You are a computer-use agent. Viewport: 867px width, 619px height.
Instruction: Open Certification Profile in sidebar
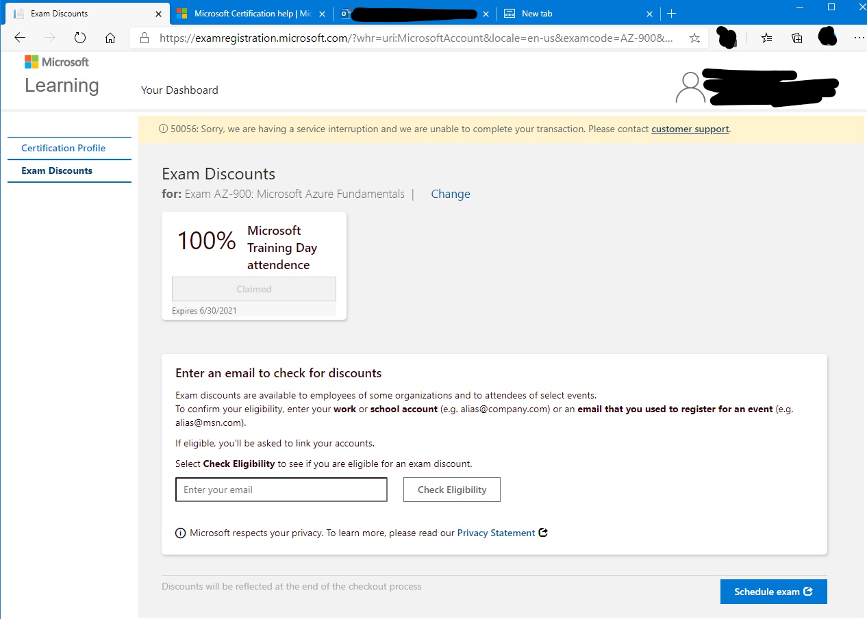[x=63, y=148]
